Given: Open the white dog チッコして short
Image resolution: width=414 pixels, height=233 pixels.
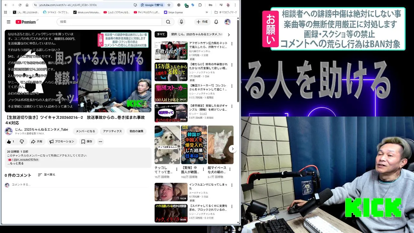Looking at the screenshot, I should pyautogui.click(x=167, y=145).
